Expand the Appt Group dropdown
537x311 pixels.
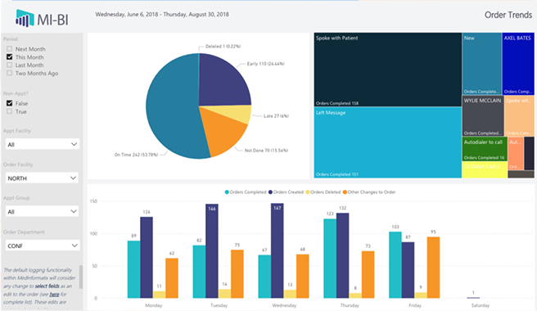point(42,211)
